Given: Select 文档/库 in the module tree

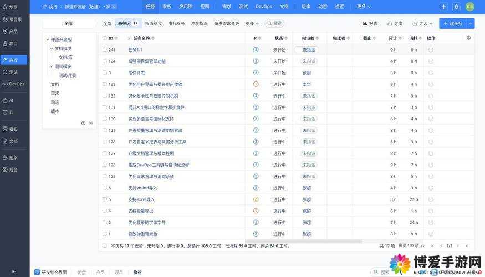Looking at the screenshot, I should click(x=65, y=58).
